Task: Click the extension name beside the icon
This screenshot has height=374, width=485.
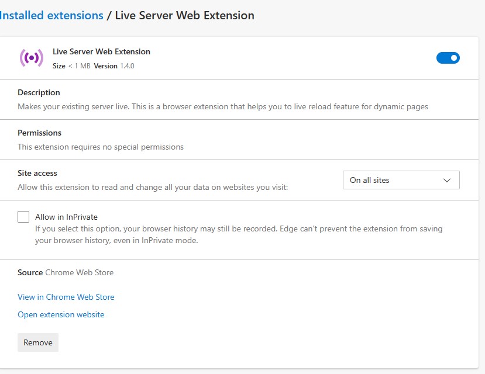Action: coord(101,51)
